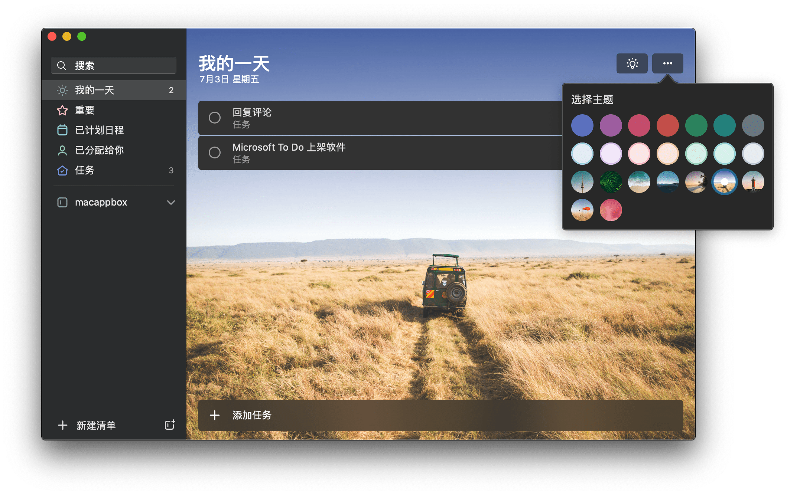
Task: Click the 重要 star icon
Action: (x=62, y=110)
